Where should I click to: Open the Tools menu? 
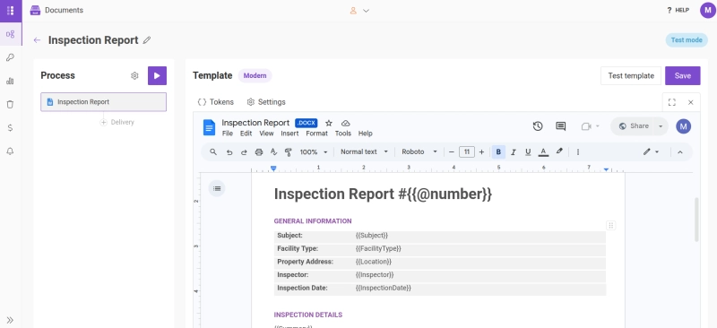coord(343,134)
